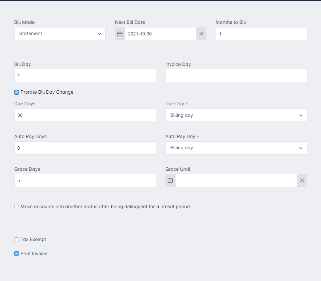Clear the Next Bill Date value
321x281 pixels.
[201, 34]
